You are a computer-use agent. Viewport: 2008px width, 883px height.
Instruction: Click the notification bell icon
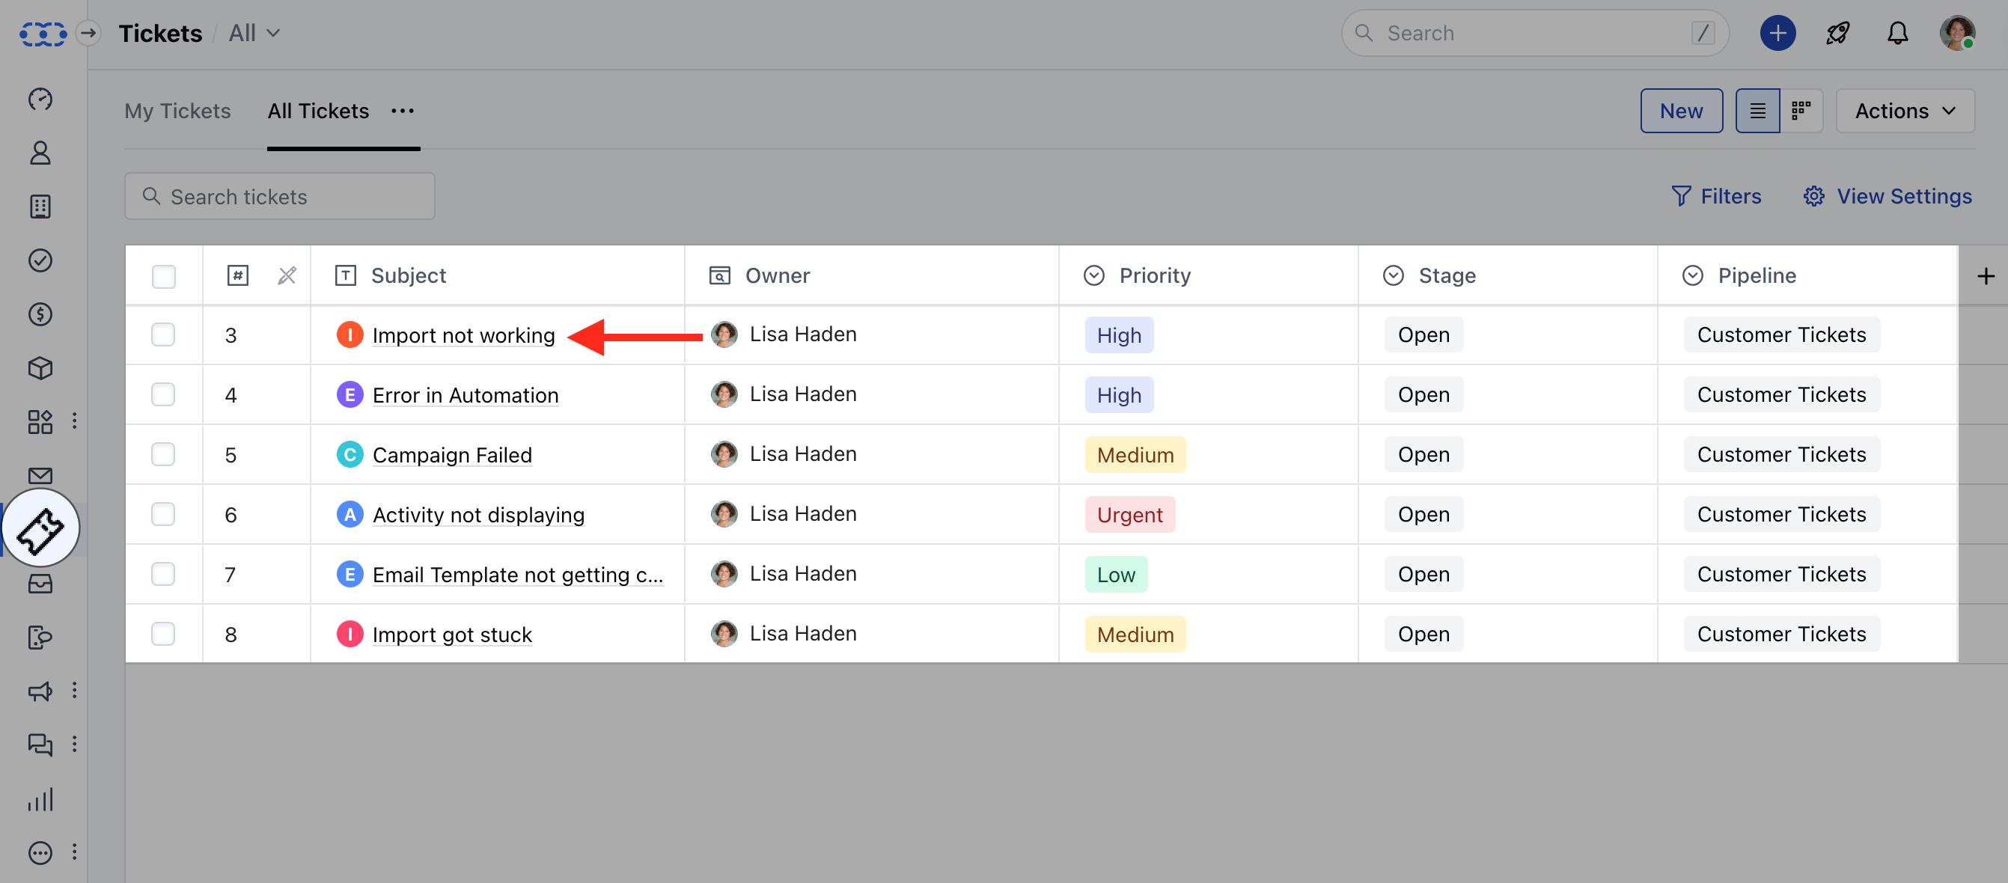pyautogui.click(x=1897, y=34)
